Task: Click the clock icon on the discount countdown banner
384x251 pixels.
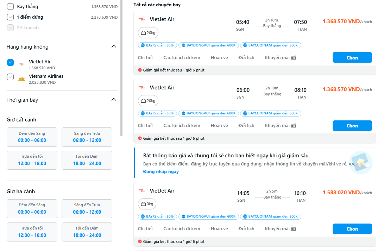Action: point(140,70)
